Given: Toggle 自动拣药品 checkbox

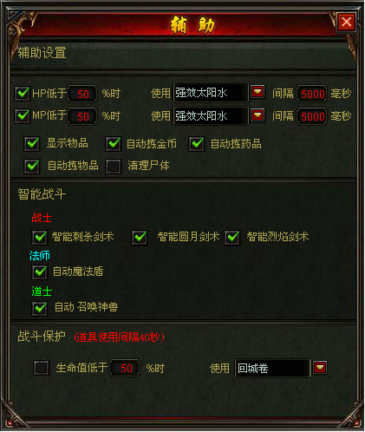Looking at the screenshot, I should [197, 144].
